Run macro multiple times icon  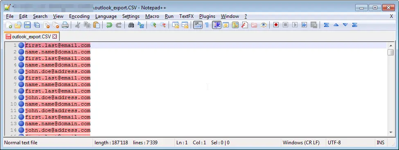(304, 25)
